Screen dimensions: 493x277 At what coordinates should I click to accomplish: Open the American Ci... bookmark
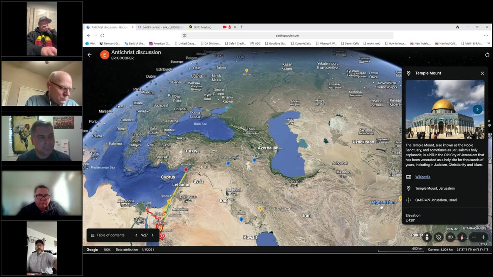[159, 43]
